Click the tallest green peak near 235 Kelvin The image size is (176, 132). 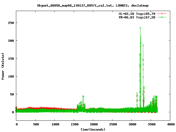pos(140,28)
